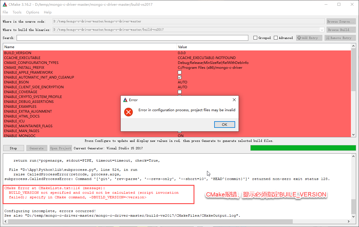Select the ENABLE_CRYPTO_SYSTEM_PROFILE entry
The width and height of the screenshot is (359, 227).
click(x=33, y=97)
